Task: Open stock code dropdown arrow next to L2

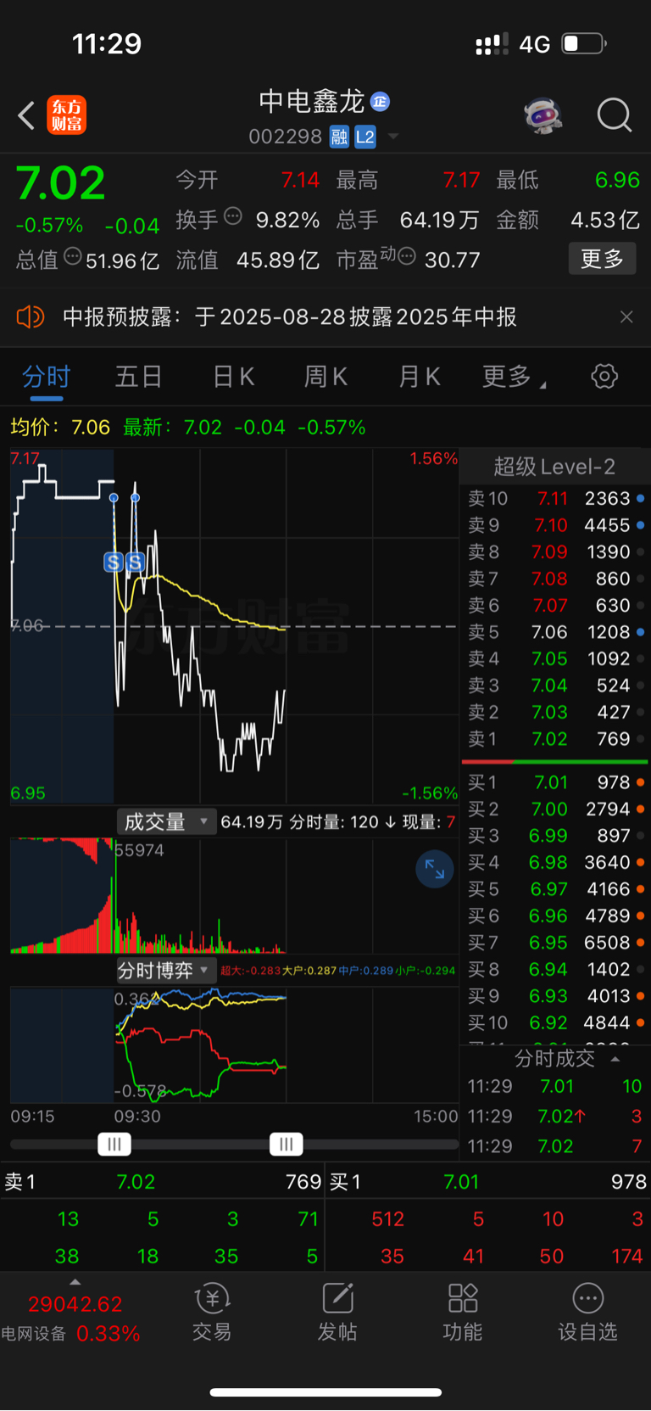Action: 392,137
